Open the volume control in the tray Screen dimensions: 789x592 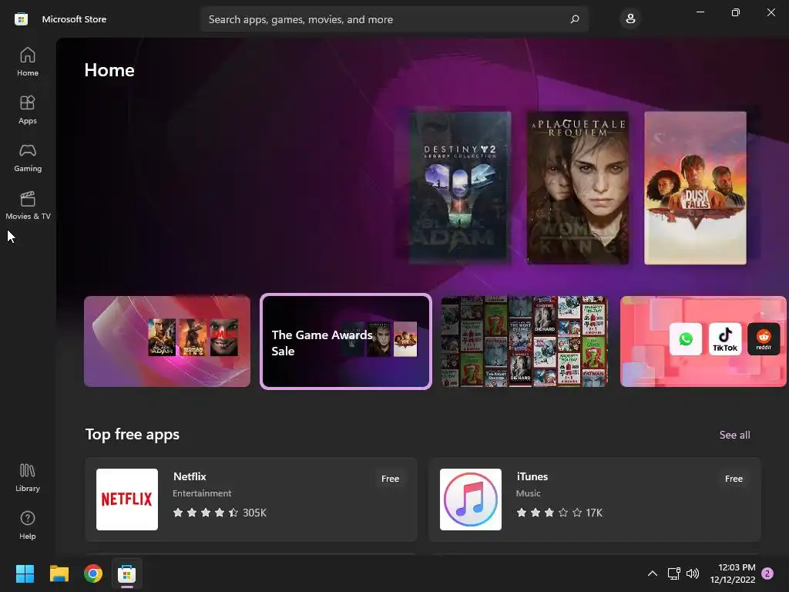(693, 573)
